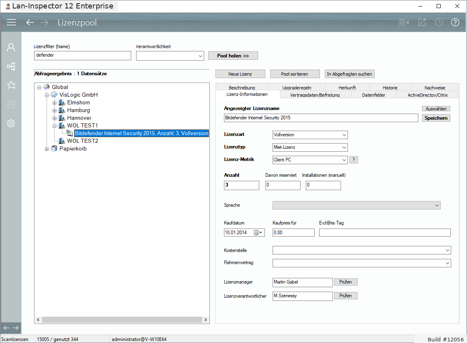Open the Rahmenvertrag dropdown
Image resolution: width=467 pixels, height=343 pixels.
[x=447, y=263]
